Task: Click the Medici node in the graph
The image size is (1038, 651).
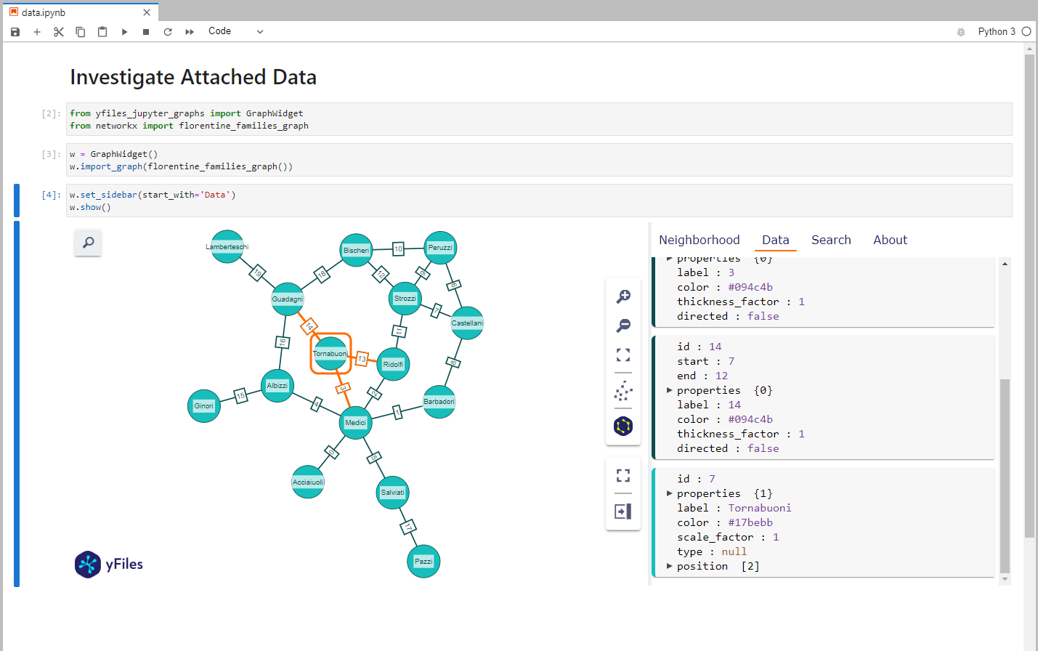Action: click(x=354, y=422)
